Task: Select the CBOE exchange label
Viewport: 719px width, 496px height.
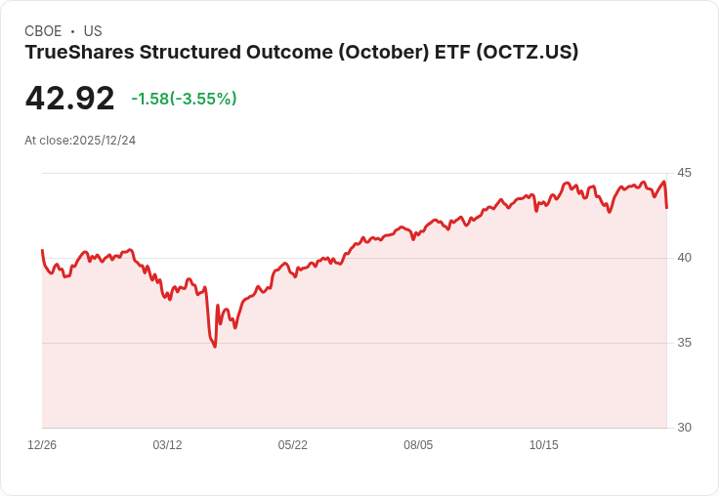Action: coord(43,31)
